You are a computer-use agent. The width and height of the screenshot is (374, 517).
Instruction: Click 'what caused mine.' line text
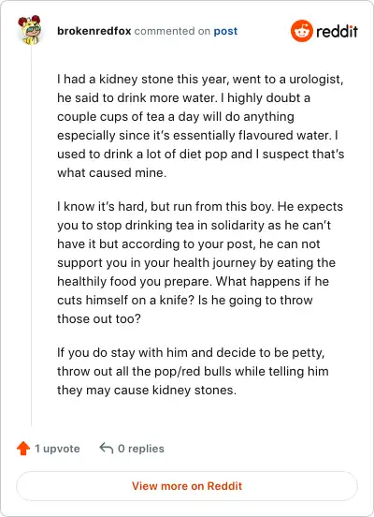[111, 172]
